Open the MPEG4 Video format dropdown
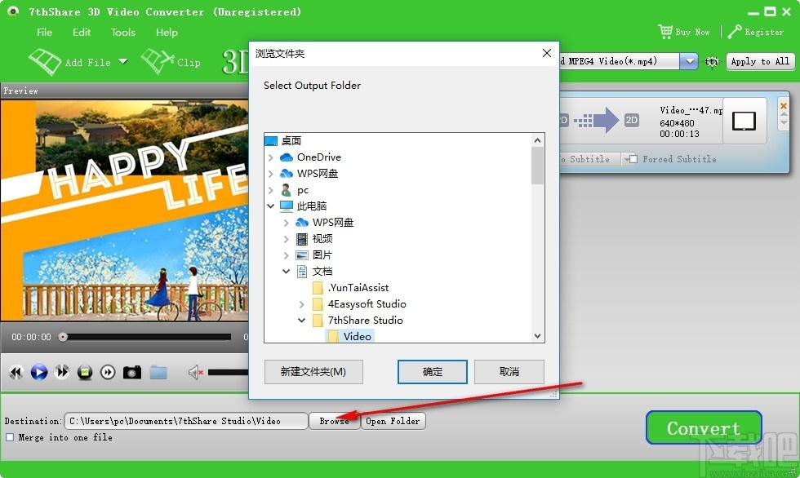Viewport: 800px width, 478px height. [689, 62]
